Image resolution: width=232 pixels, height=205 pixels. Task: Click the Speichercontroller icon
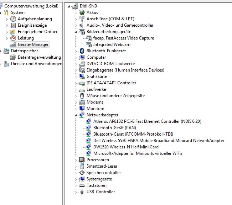pos(82,173)
